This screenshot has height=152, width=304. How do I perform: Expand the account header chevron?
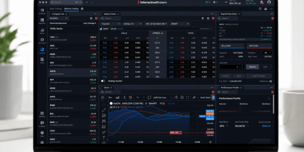tap(226, 2)
